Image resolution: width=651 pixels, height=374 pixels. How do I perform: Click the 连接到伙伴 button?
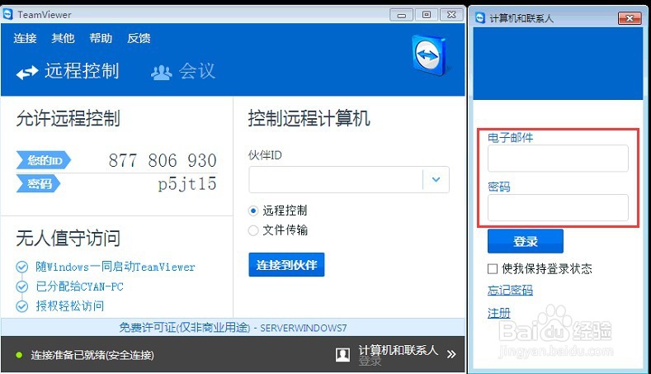(286, 265)
